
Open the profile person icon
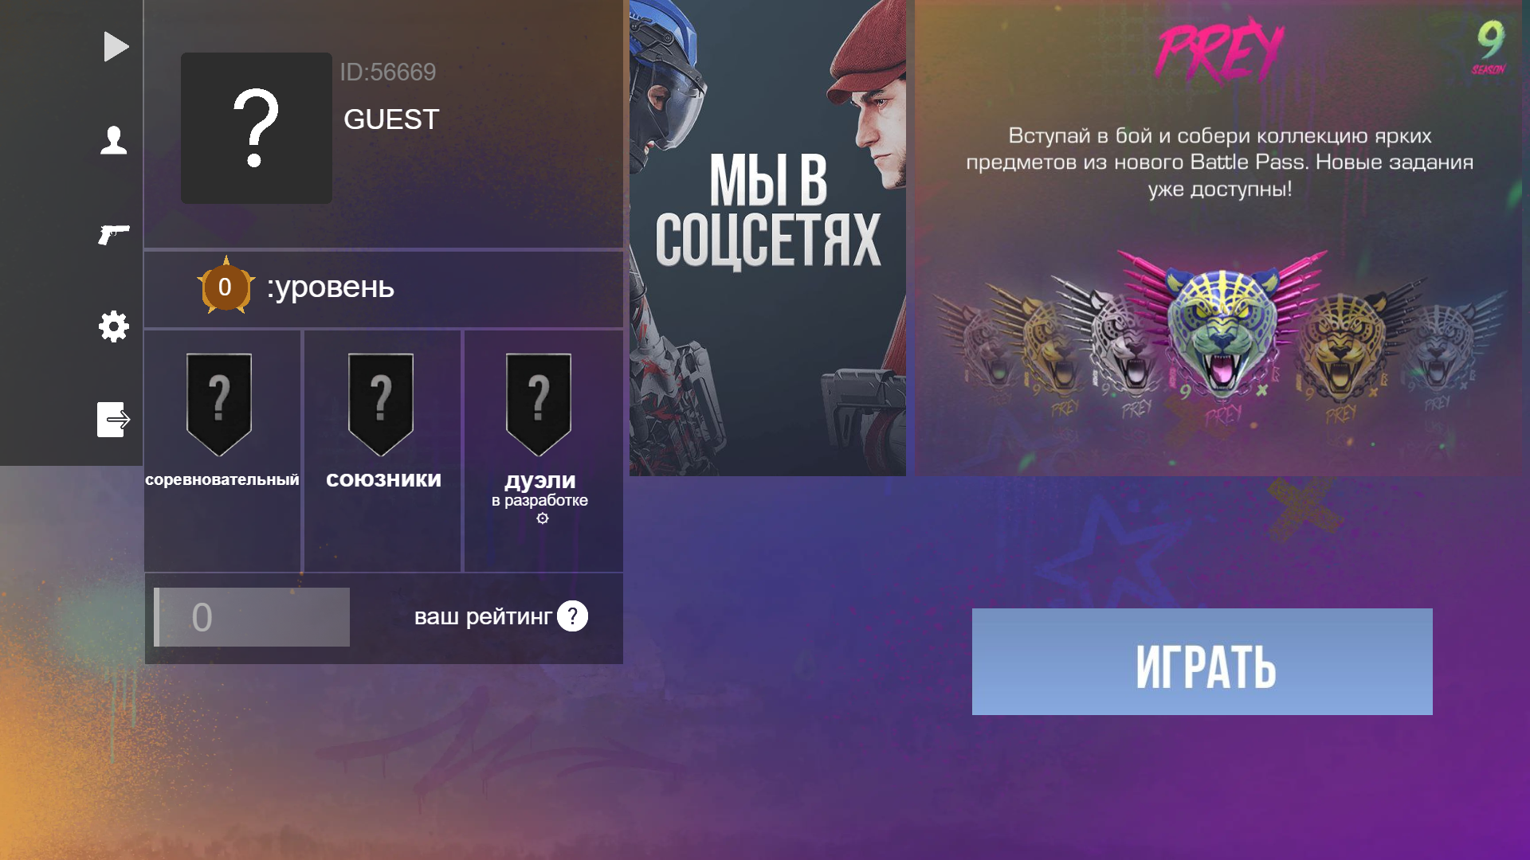click(x=114, y=140)
